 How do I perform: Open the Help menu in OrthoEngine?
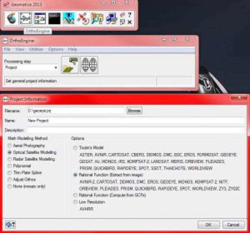pyautogui.click(x=72, y=49)
